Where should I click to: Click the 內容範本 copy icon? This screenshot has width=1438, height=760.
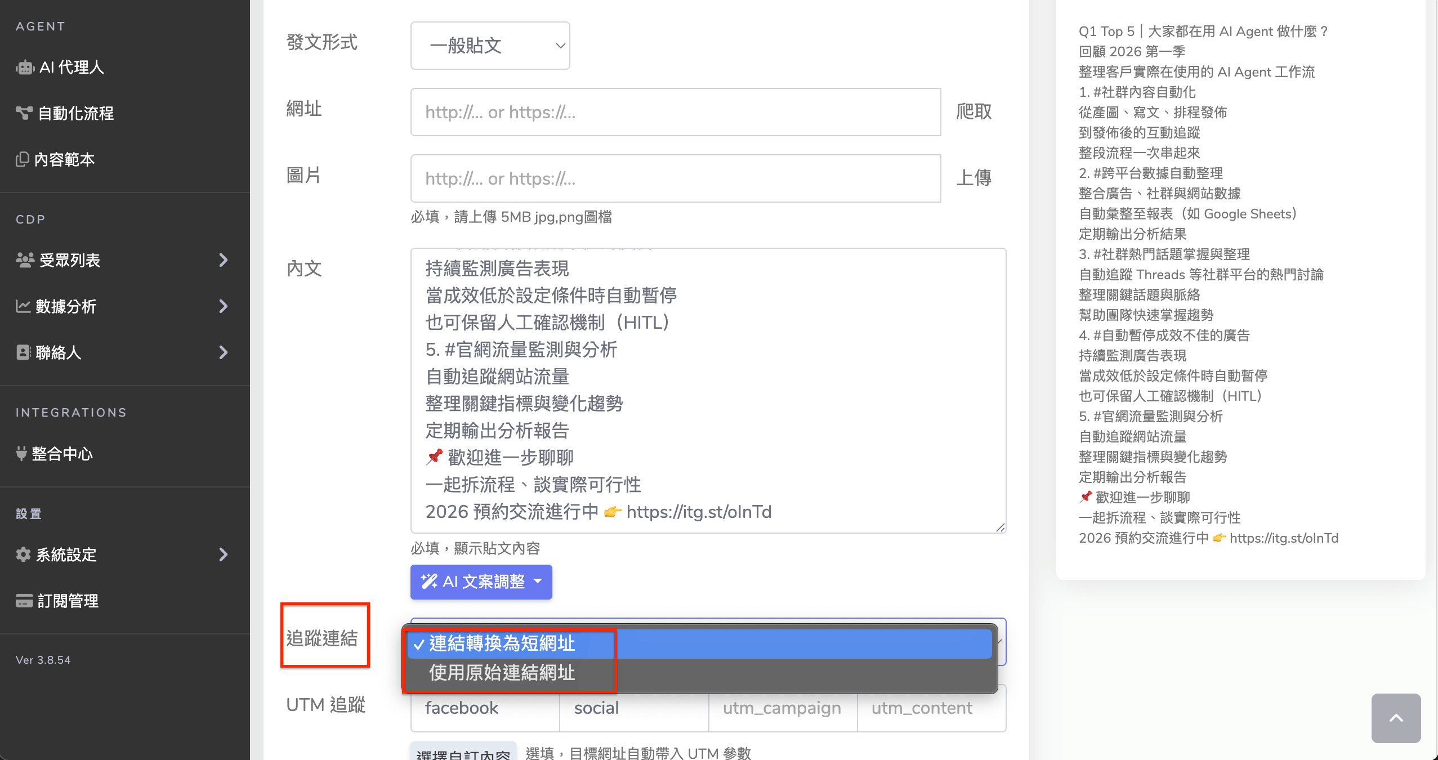(22, 159)
